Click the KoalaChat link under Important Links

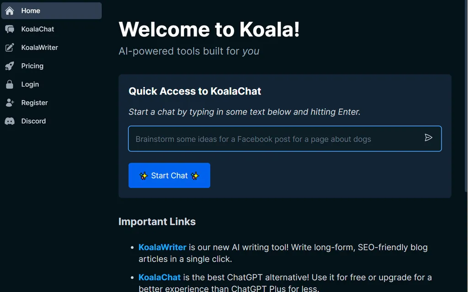tap(160, 277)
